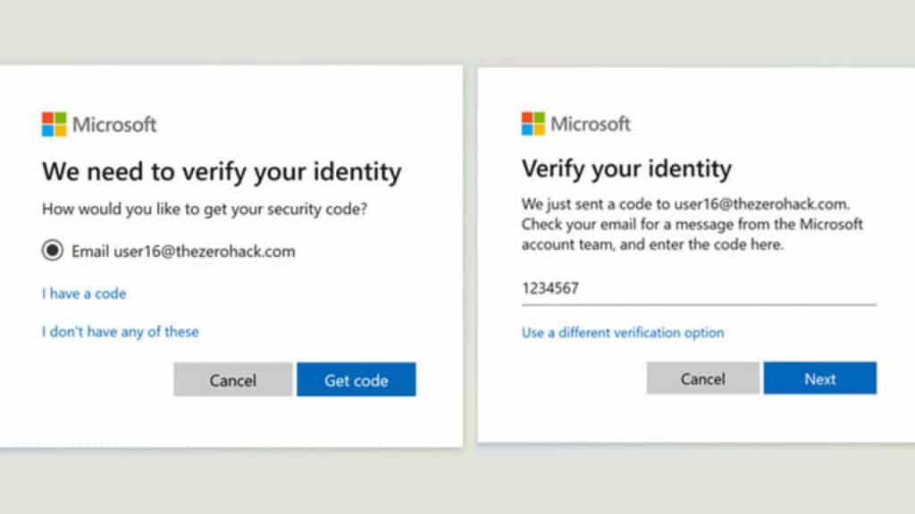Image resolution: width=915 pixels, height=514 pixels.
Task: Click the 'Verify your identity' heading in right dialog
Action: [626, 169]
